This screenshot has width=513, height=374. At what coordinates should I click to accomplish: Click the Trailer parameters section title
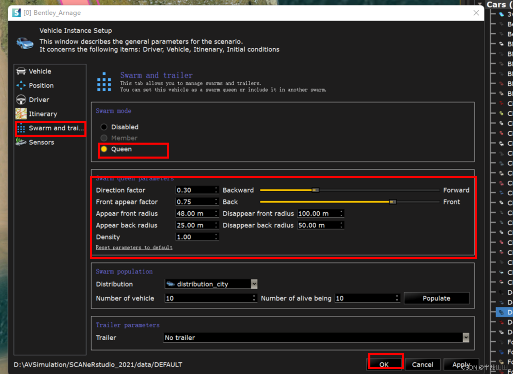128,325
